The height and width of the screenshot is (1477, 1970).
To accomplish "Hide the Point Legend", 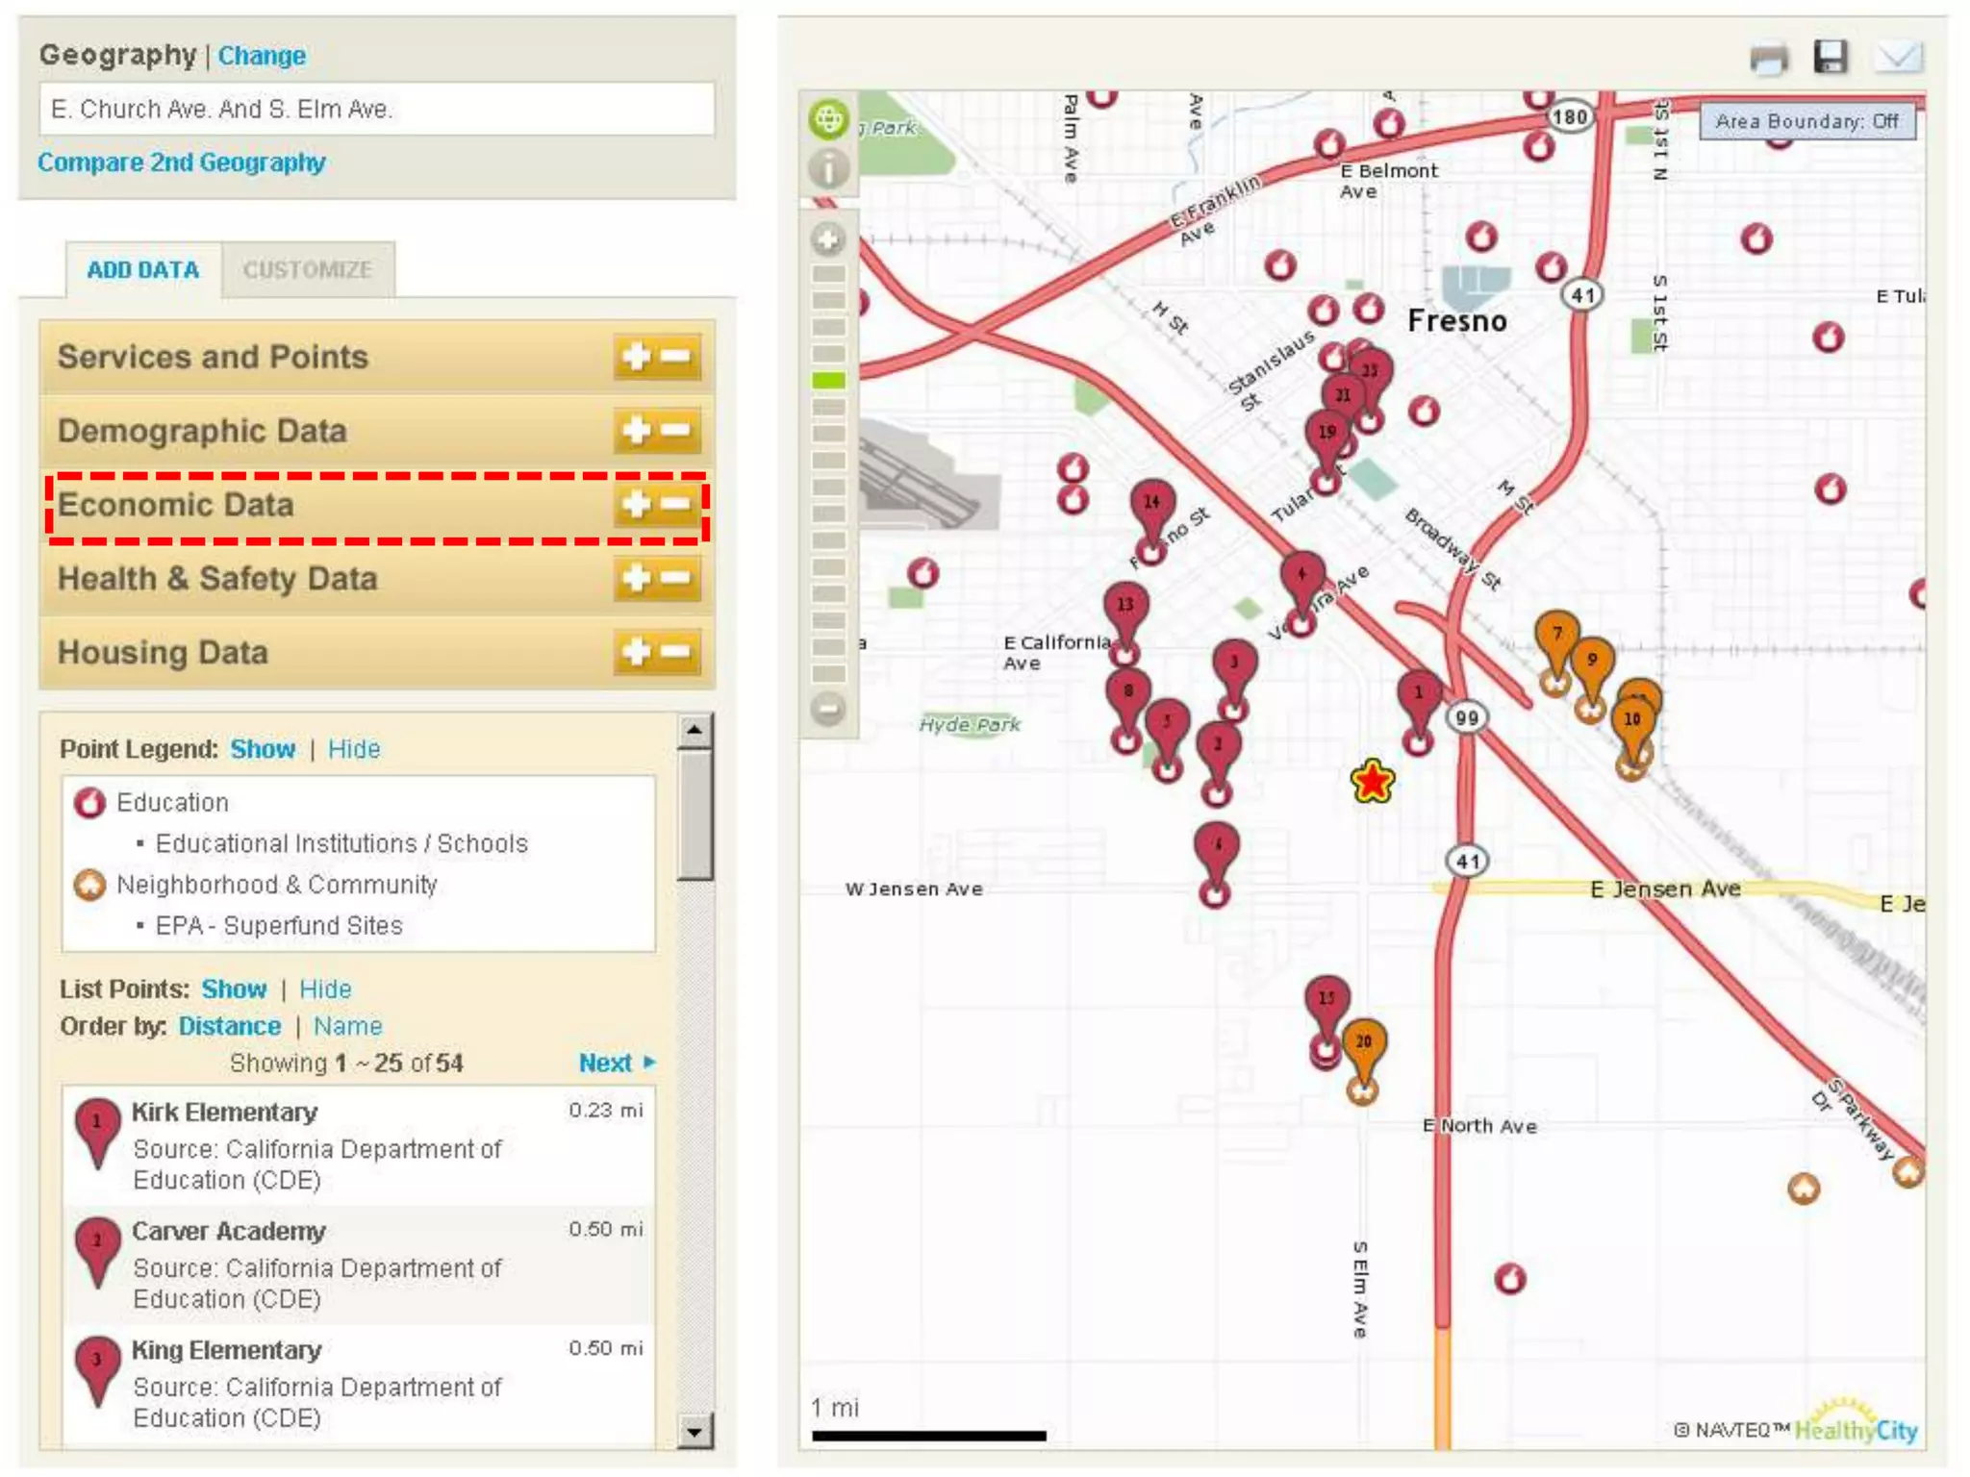I will click(354, 749).
